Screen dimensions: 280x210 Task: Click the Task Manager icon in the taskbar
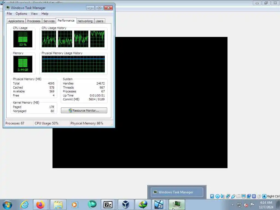point(177,205)
